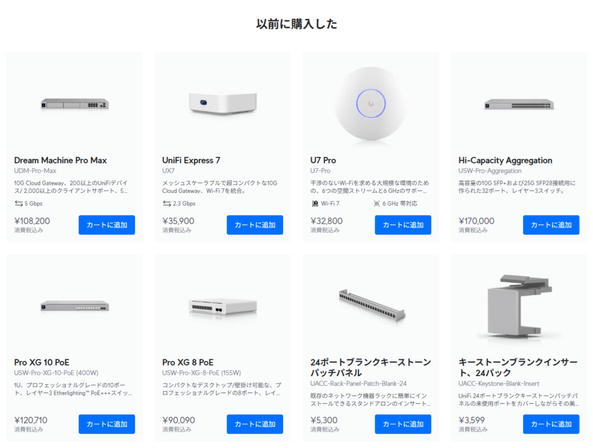This screenshot has width=593, height=448.
Task: Add 24-port blank keystone patch panel to cart
Action: (403, 424)
